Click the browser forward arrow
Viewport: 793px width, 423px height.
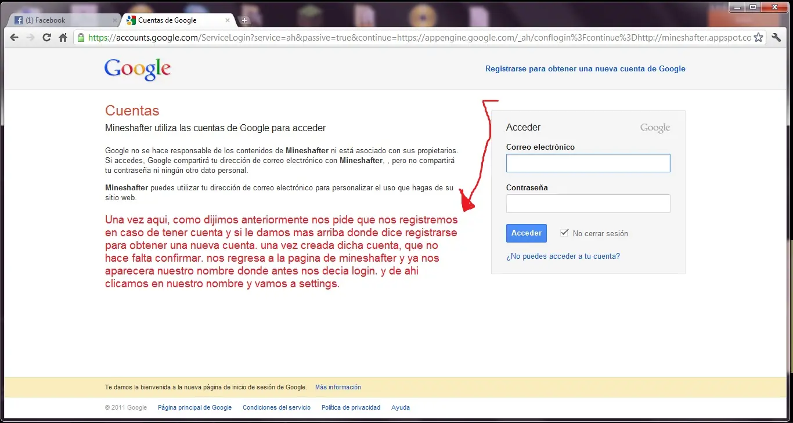(x=31, y=38)
